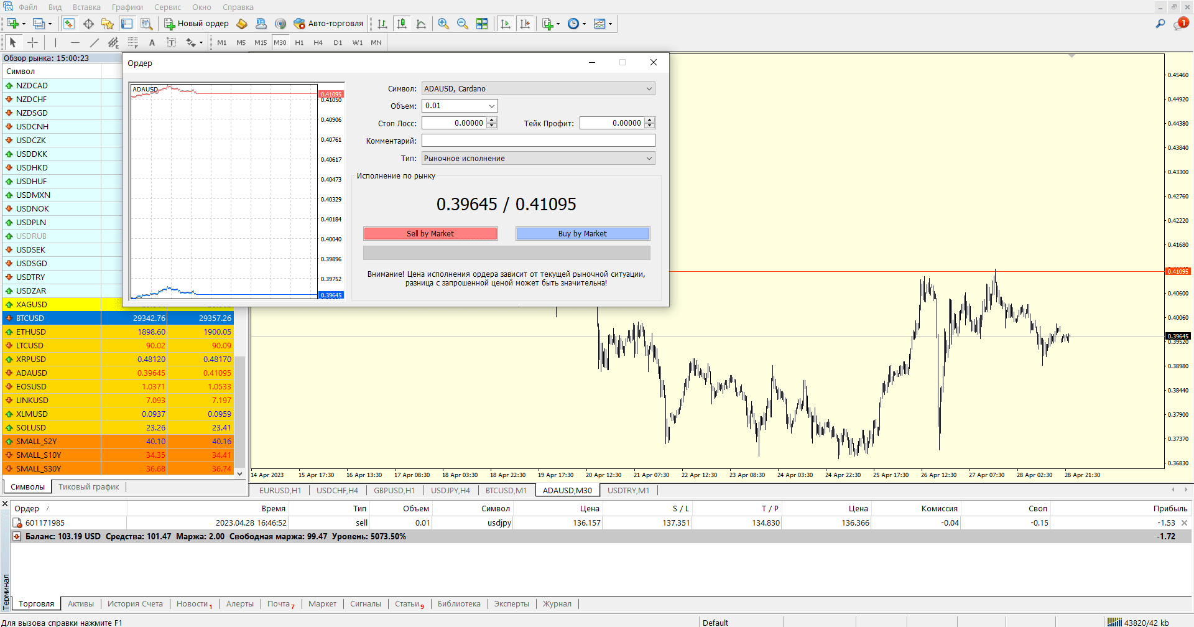Open the Periods clock icon

tap(573, 24)
